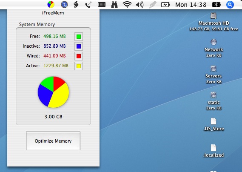Open the Wi-Fi status menu
242x172 pixels.
click(x=127, y=5)
